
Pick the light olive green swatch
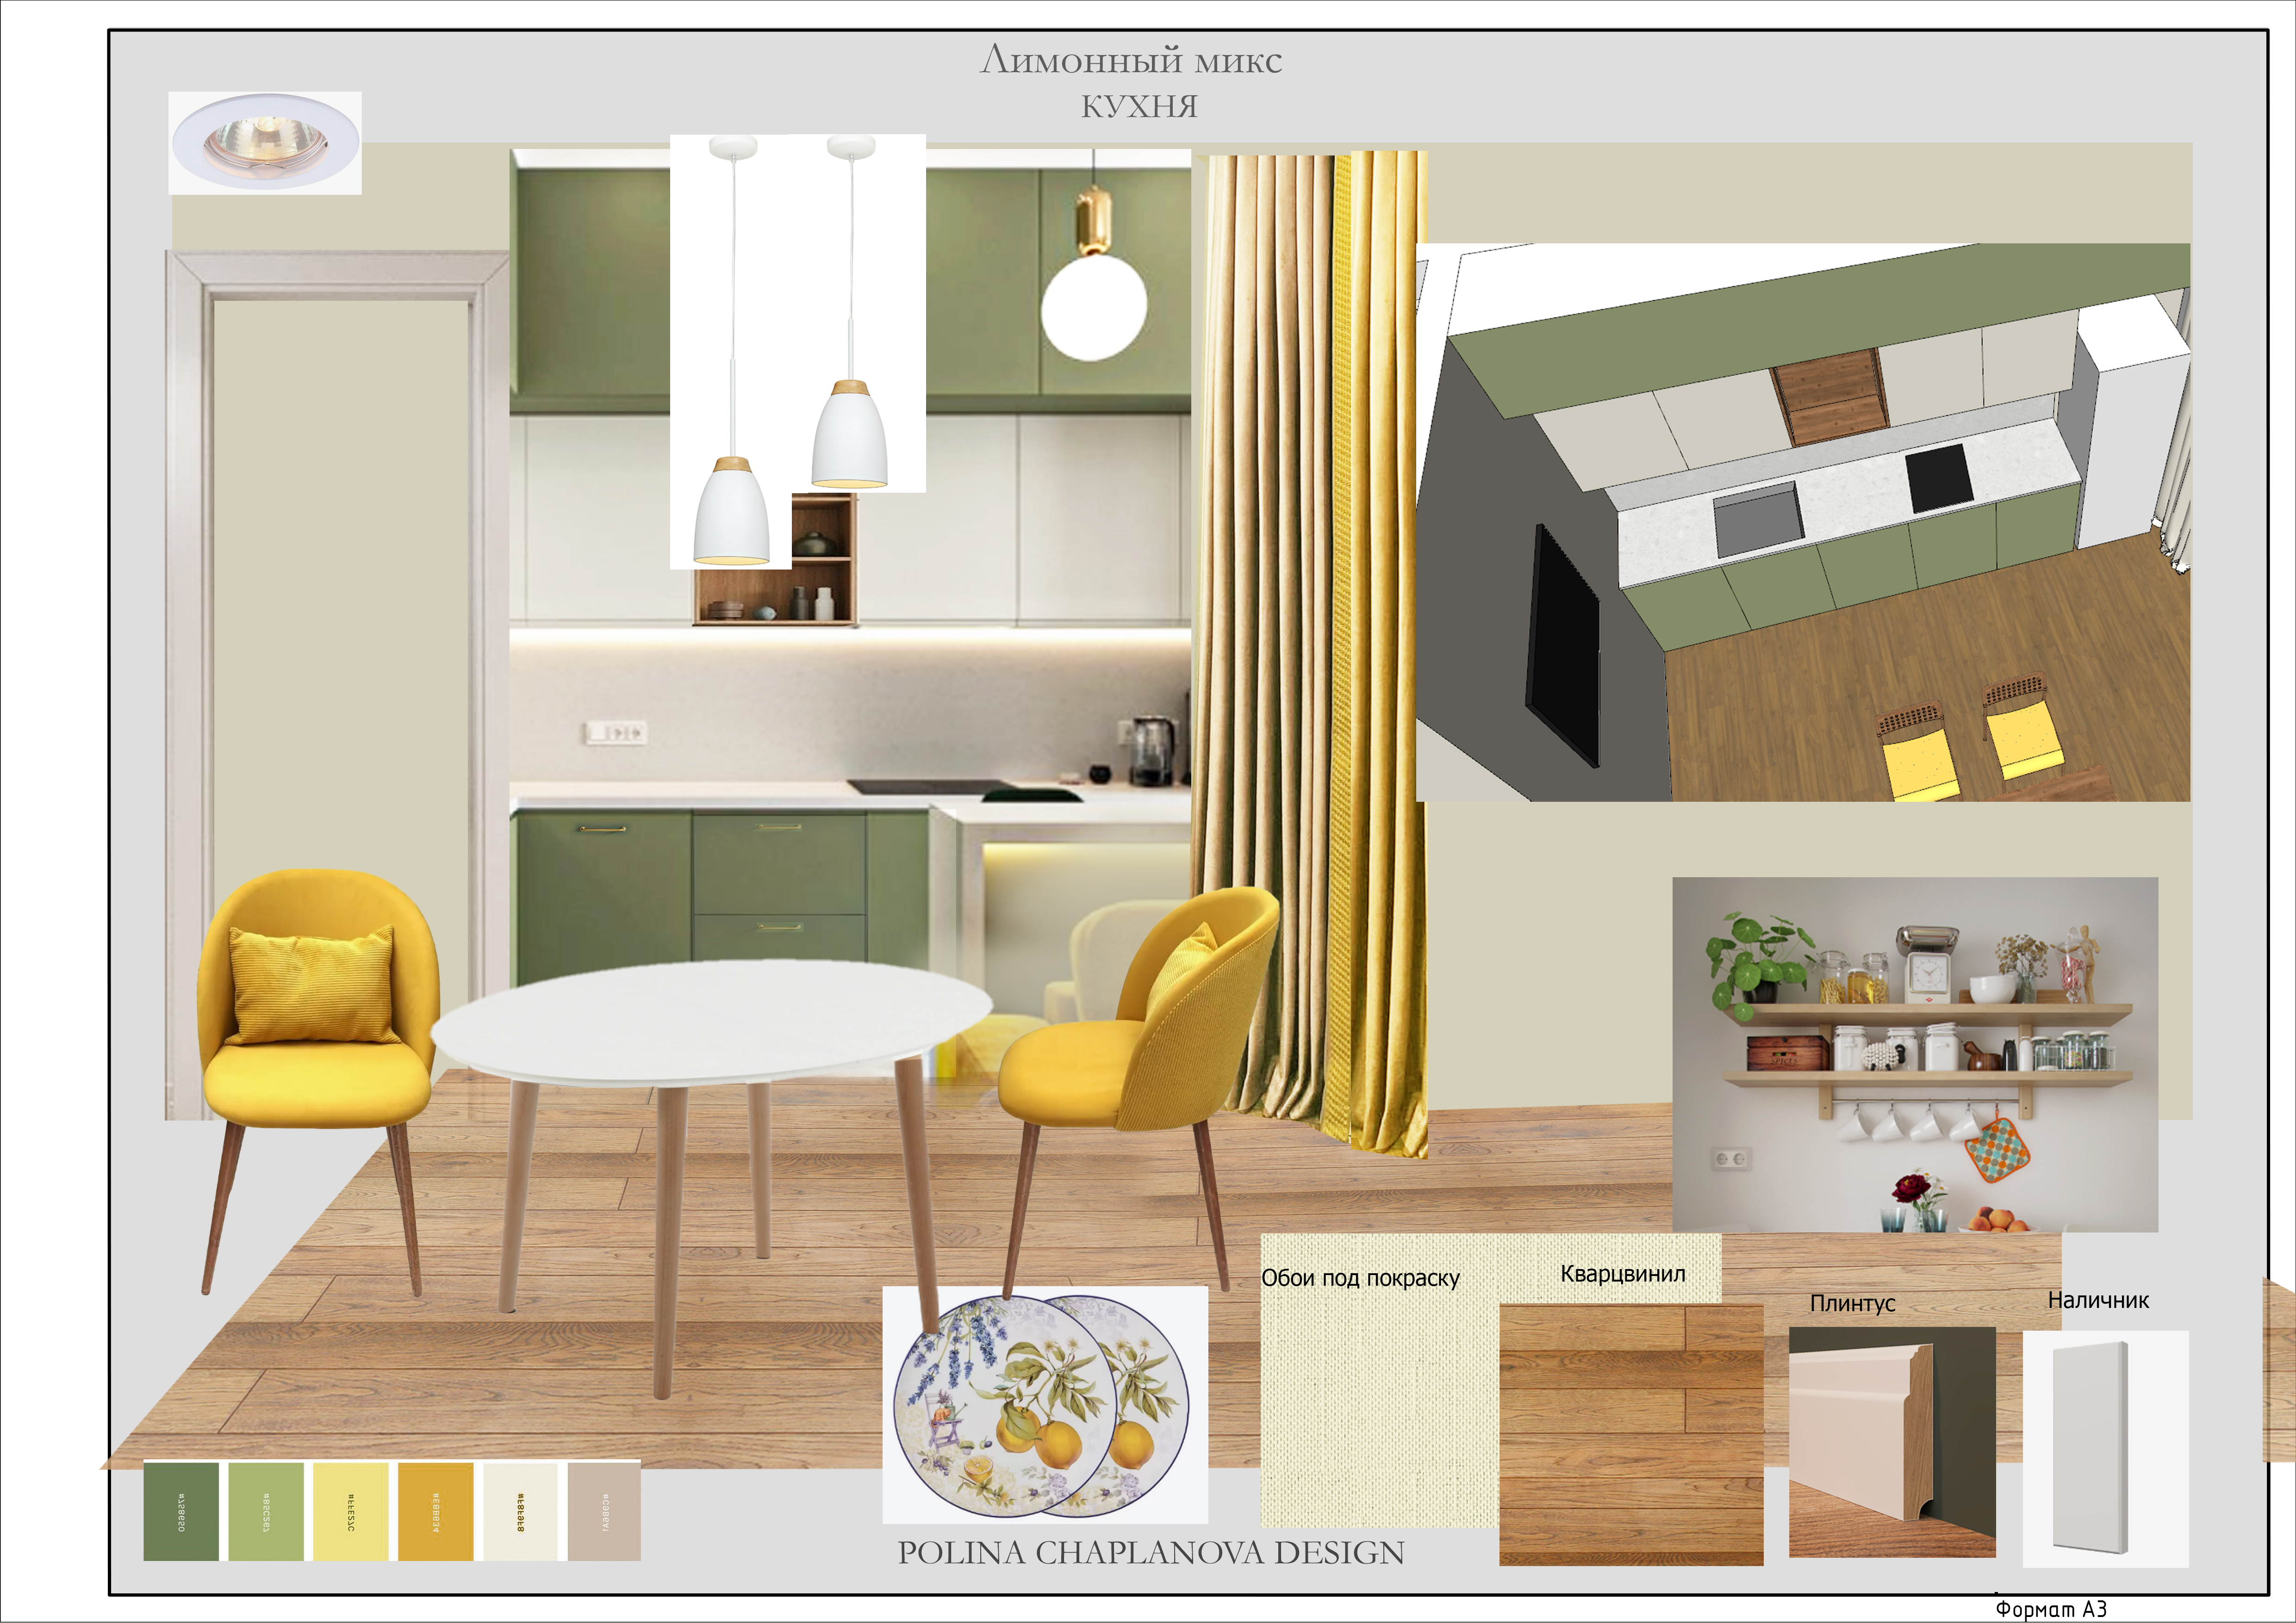266,1511
